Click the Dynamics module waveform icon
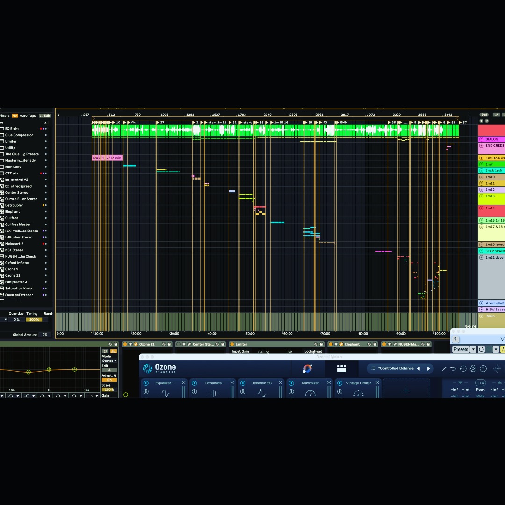This screenshot has width=505, height=505. [x=213, y=393]
